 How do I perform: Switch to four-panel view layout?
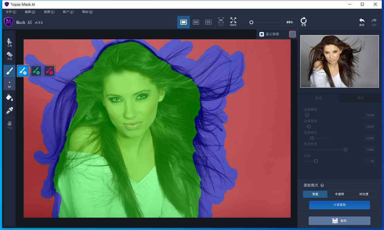(x=208, y=22)
